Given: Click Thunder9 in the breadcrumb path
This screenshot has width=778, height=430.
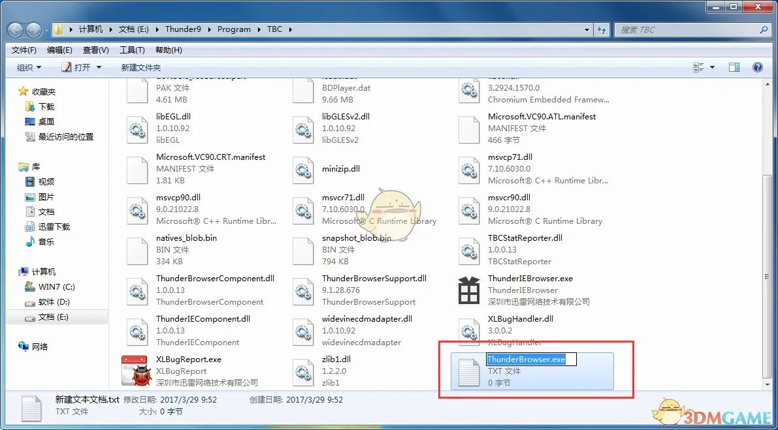Looking at the screenshot, I should click(x=184, y=29).
